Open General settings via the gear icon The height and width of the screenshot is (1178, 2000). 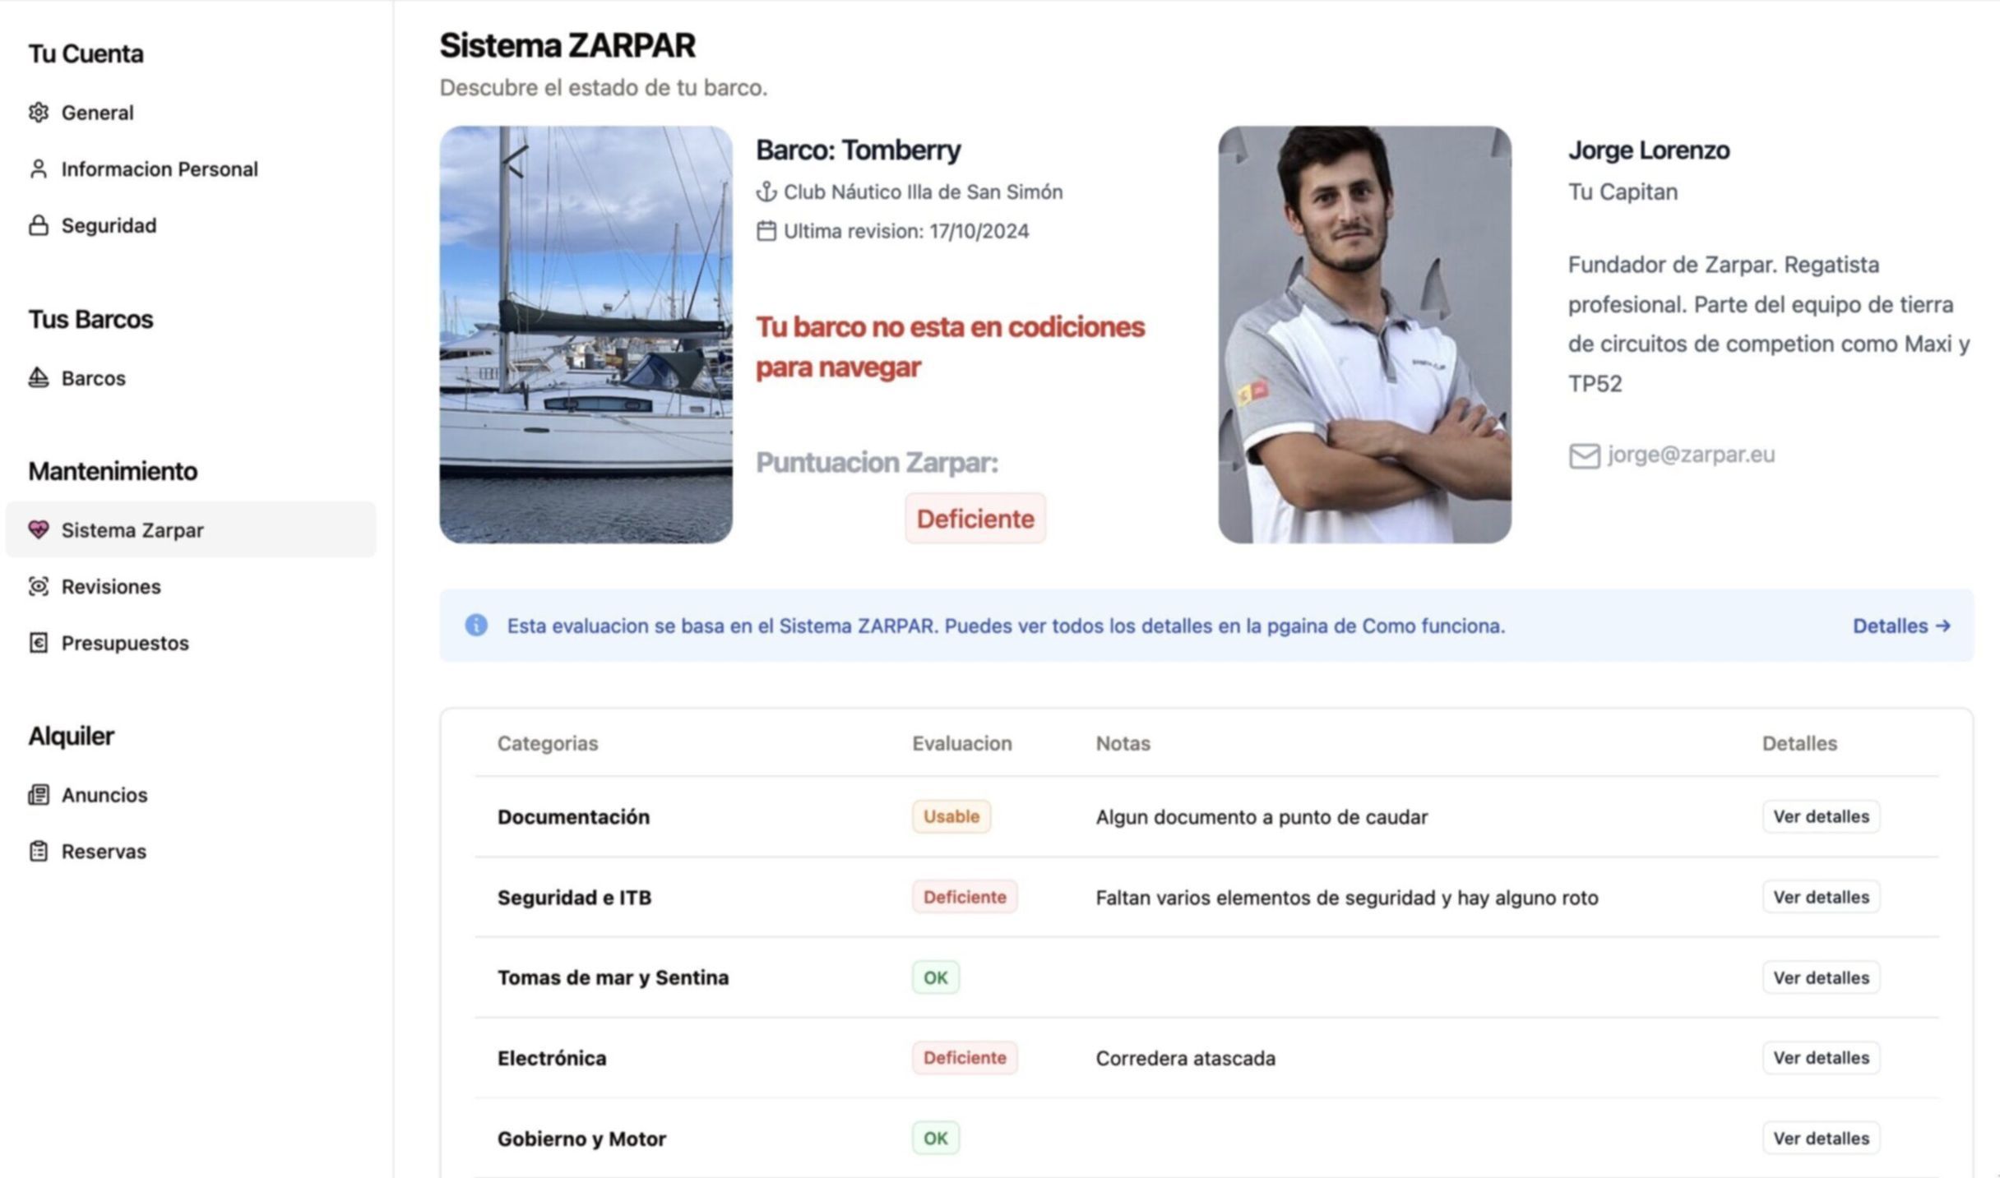(38, 113)
